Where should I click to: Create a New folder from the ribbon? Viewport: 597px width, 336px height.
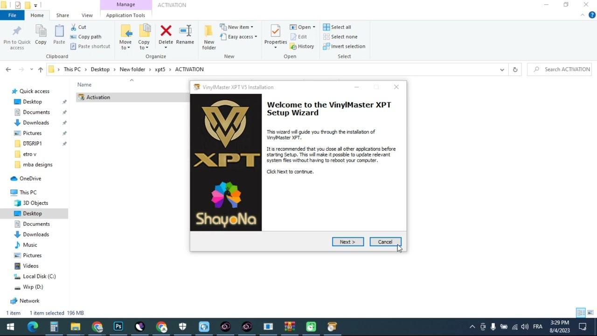click(209, 37)
